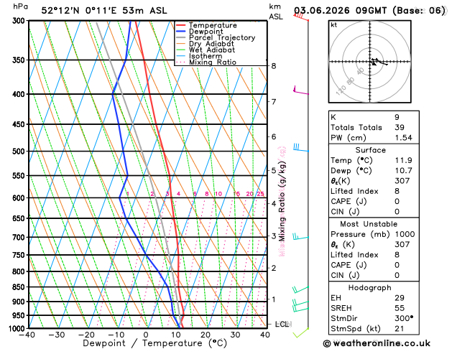
Task: Click the 8 km altitude tick label
Action: (274, 66)
